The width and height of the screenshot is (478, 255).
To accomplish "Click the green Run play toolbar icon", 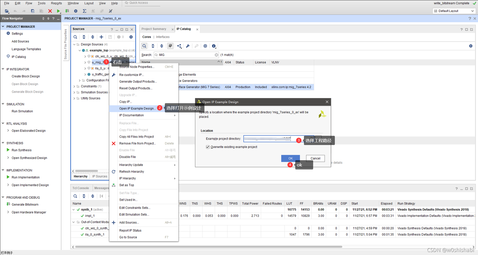I will click(x=58, y=11).
